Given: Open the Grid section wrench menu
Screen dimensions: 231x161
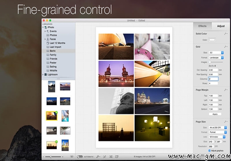Looking at the screenshot, I should point(226,47).
